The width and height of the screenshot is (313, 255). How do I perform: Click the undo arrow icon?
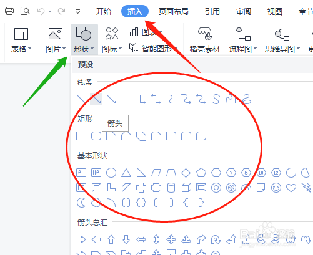pos(41,11)
